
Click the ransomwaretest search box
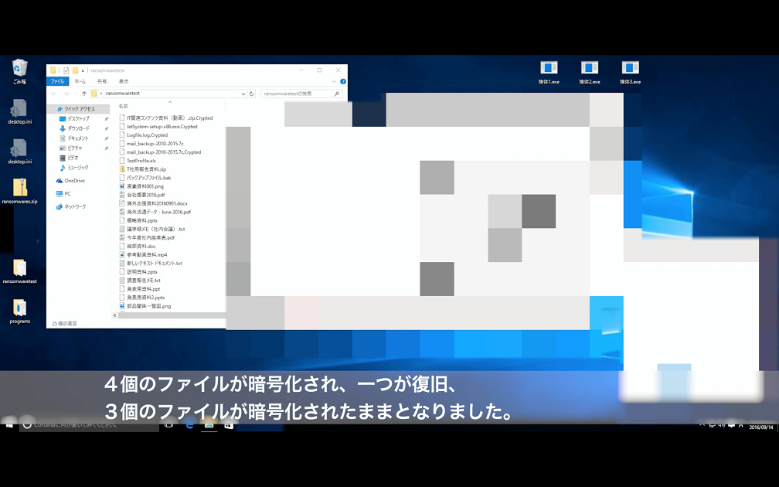[x=298, y=94]
